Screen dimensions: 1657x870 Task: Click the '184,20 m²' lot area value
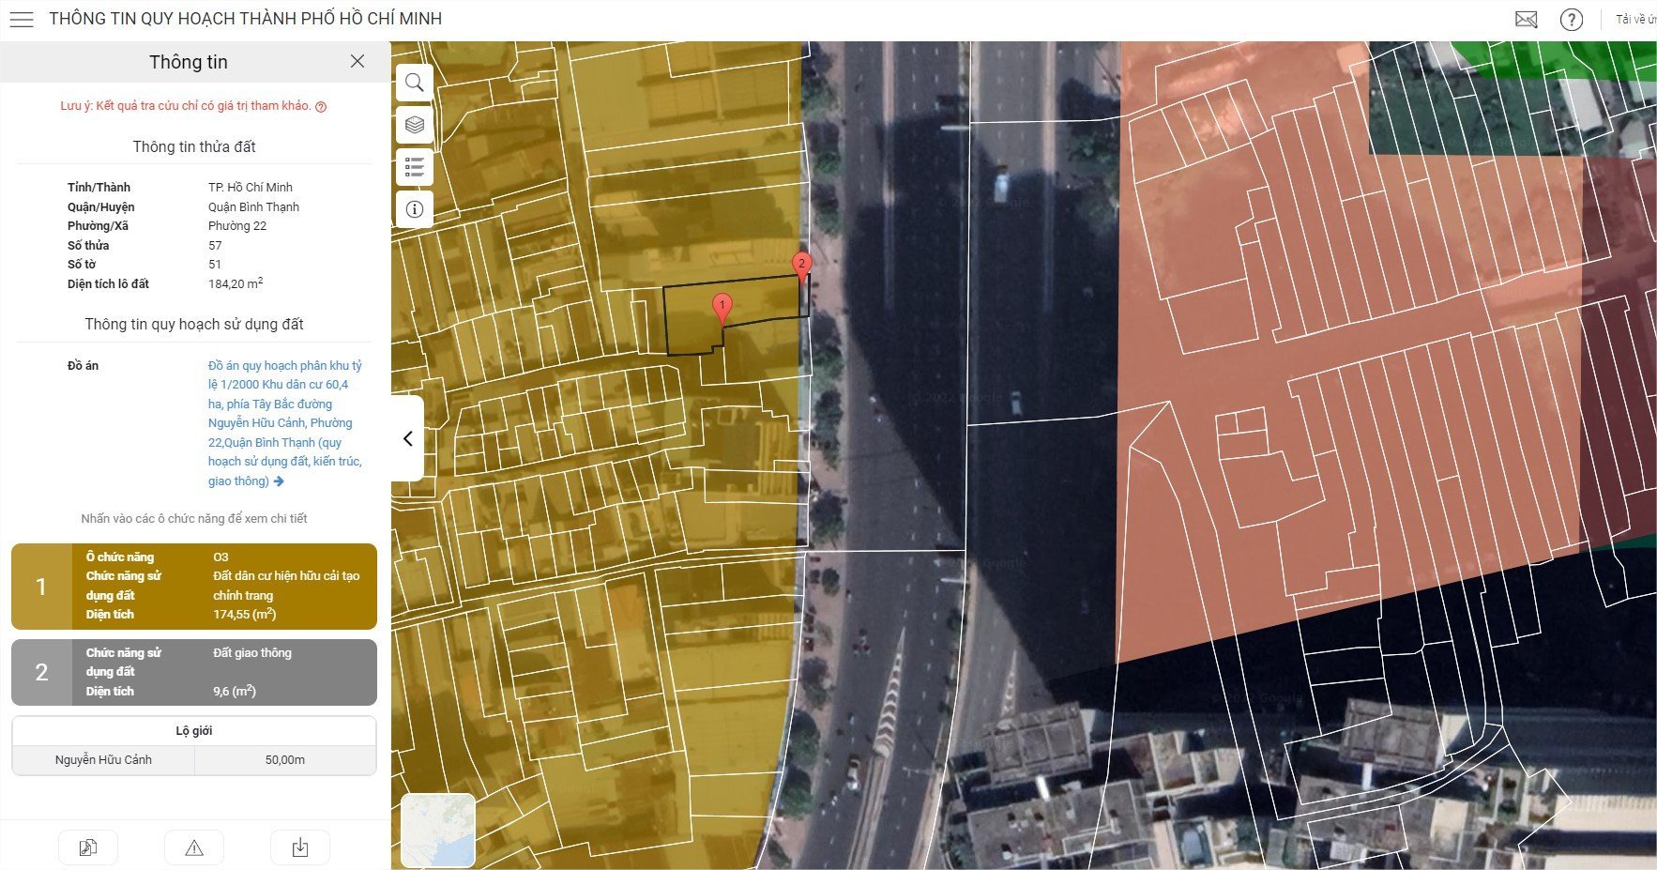click(236, 283)
